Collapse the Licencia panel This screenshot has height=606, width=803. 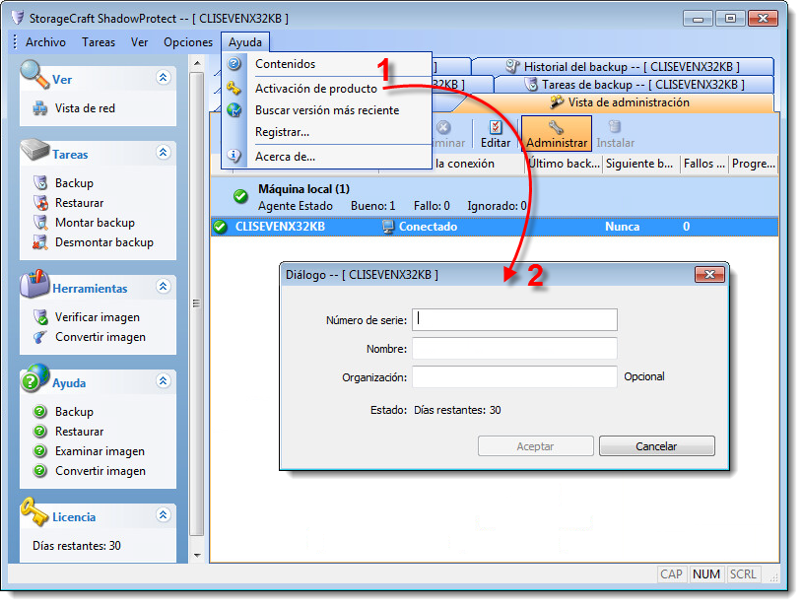point(164,515)
